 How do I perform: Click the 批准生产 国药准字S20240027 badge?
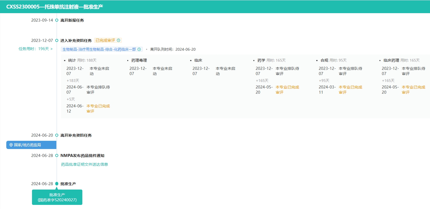[57, 197]
